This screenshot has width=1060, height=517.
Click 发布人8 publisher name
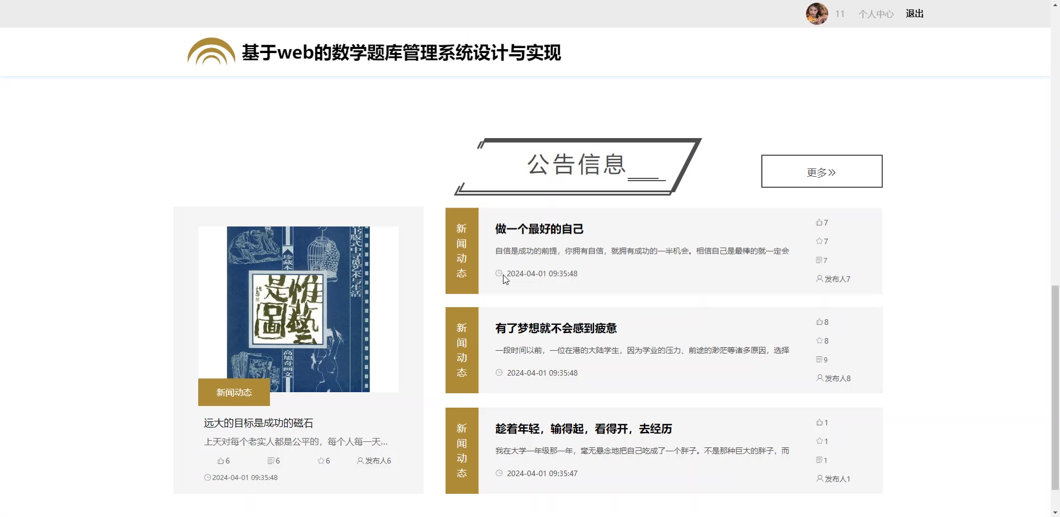click(x=838, y=378)
